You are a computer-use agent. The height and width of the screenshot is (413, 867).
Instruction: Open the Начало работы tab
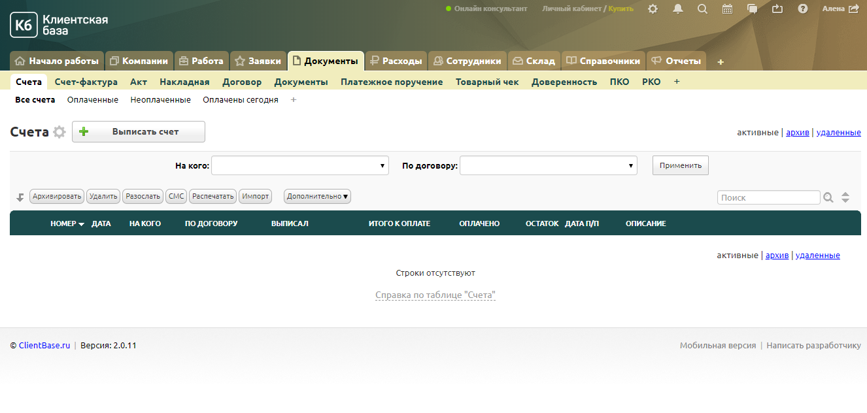[57, 61]
